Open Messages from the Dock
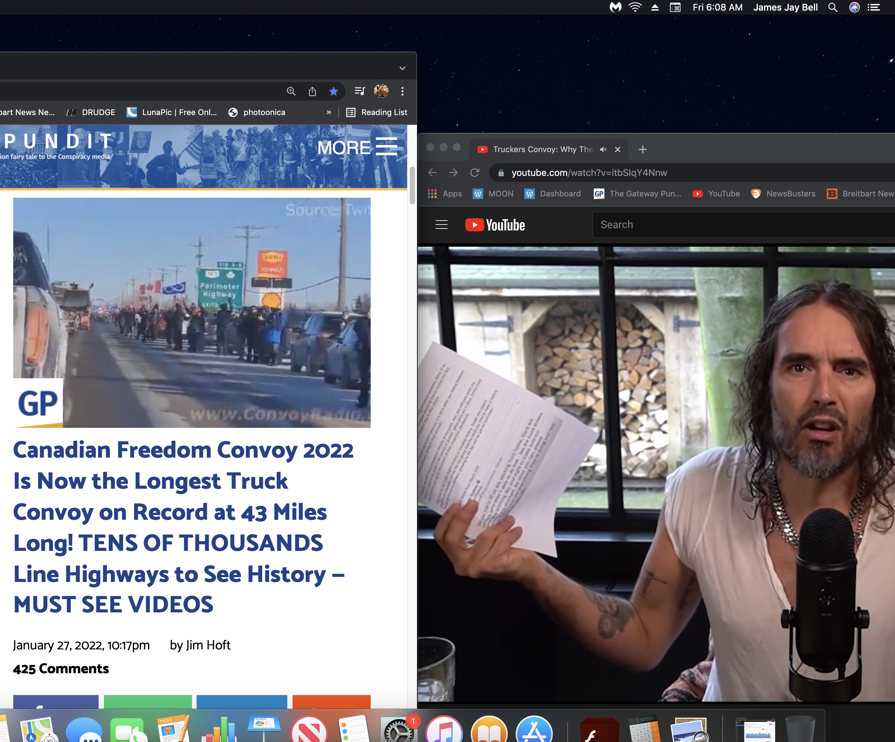The image size is (895, 742). [84, 730]
